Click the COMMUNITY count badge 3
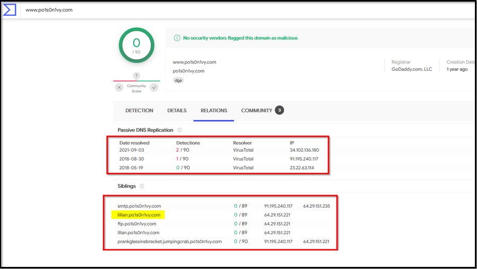477x269 pixels. [x=279, y=110]
